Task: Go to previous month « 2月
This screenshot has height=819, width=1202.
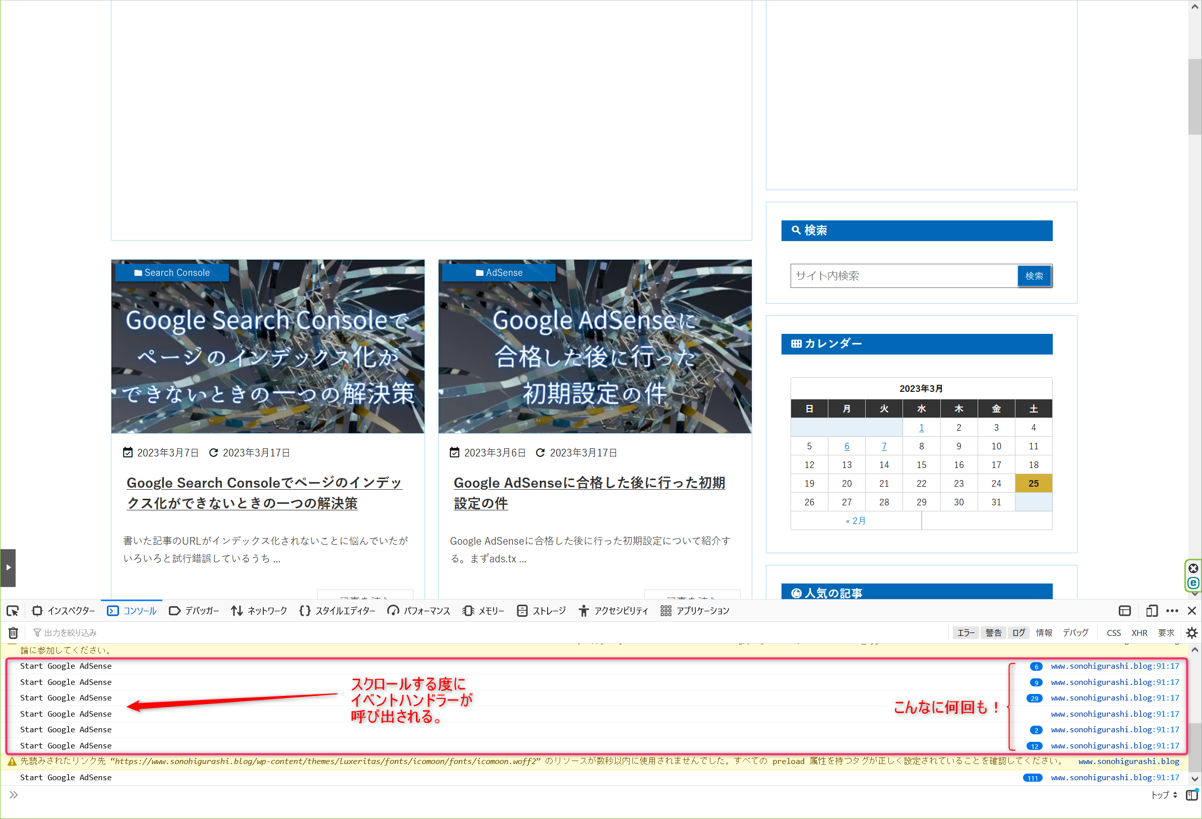Action: point(856,520)
